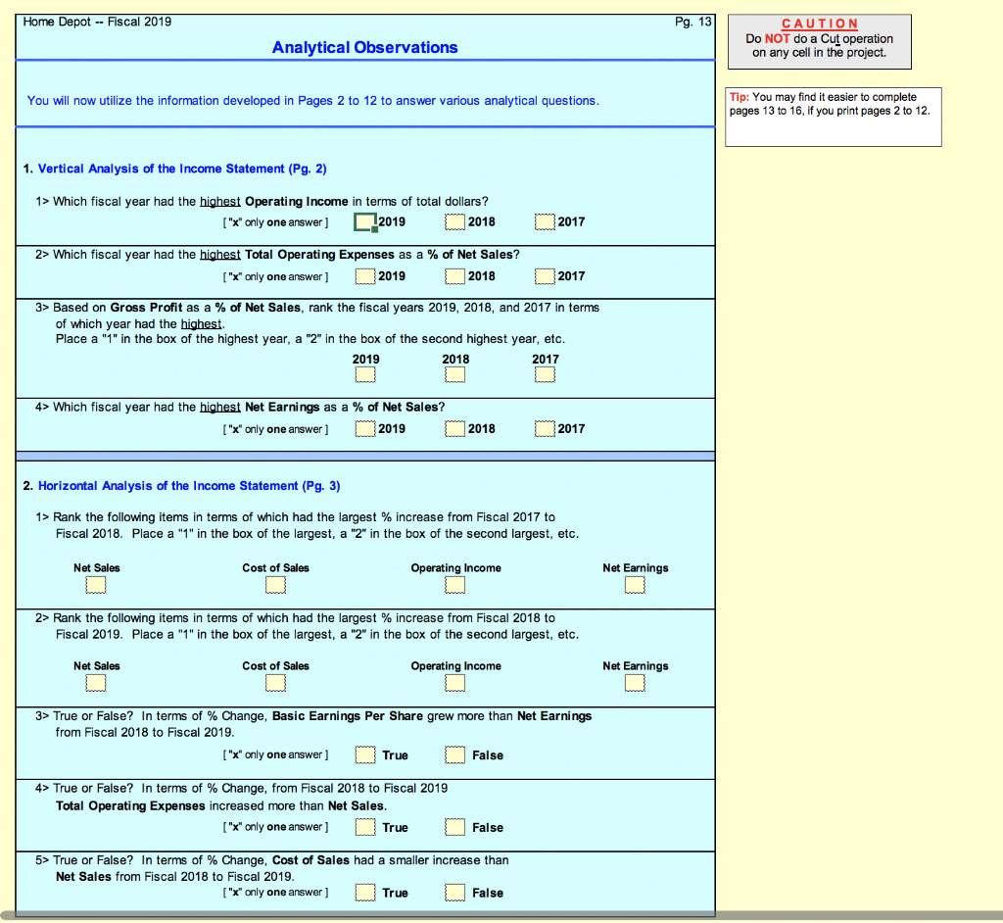Click the 2018 ranking box for Gross Profit

click(455, 373)
